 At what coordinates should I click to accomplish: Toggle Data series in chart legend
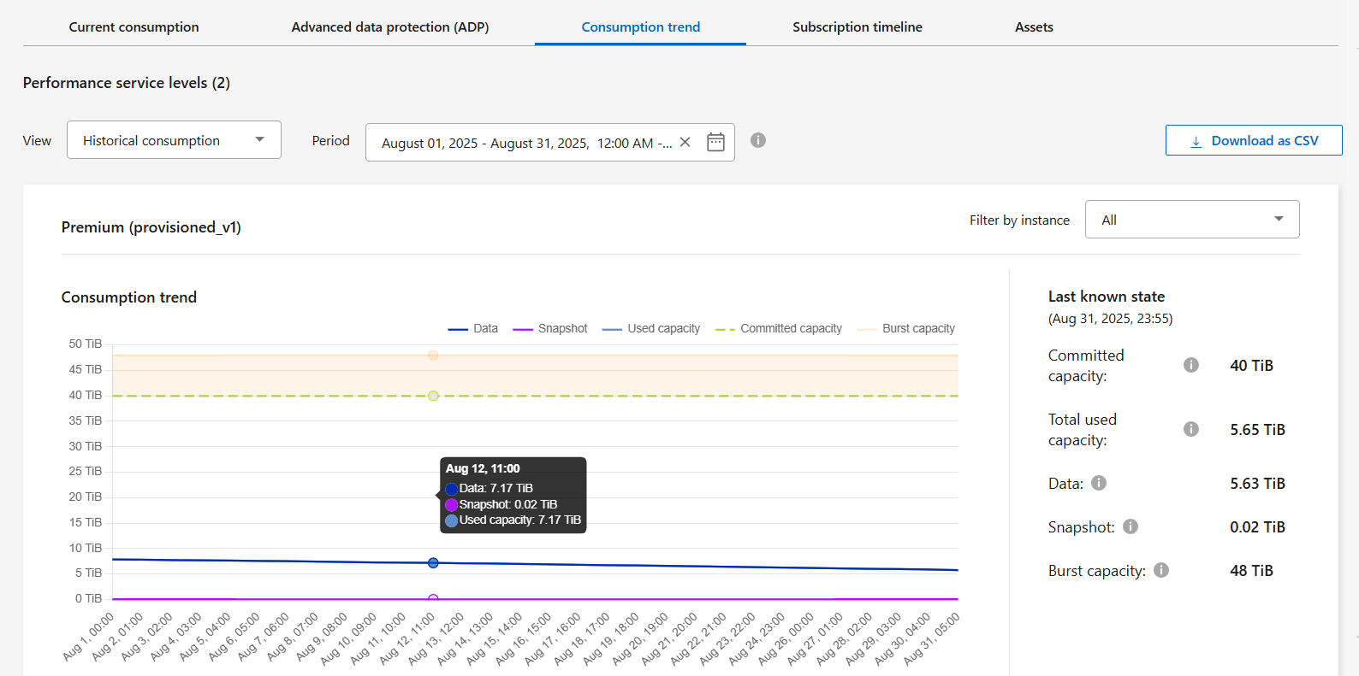pyautogui.click(x=473, y=328)
